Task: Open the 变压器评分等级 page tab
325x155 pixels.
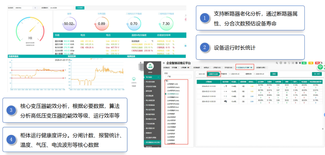Action: pos(262,68)
